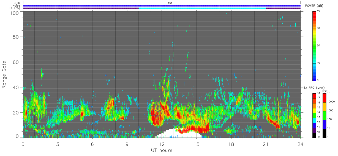This screenshot has height=156, width=338.
Task: Click the 100 noise legend label
Action: [329, 119]
